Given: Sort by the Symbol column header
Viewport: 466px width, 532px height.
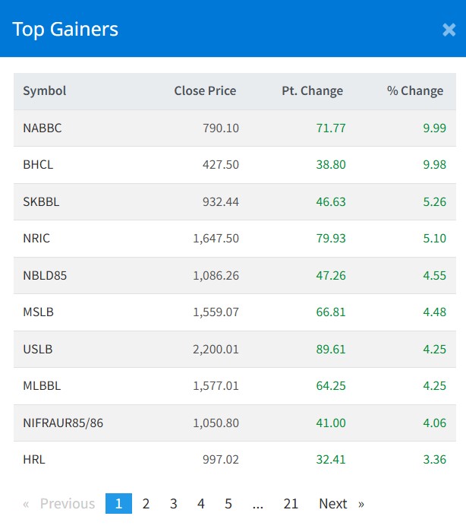Looking at the screenshot, I should [45, 91].
